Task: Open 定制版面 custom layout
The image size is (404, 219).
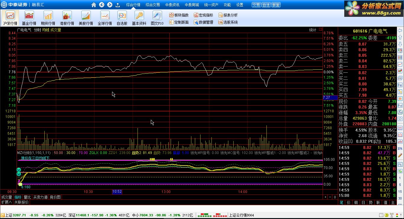Action: [x=179, y=22]
